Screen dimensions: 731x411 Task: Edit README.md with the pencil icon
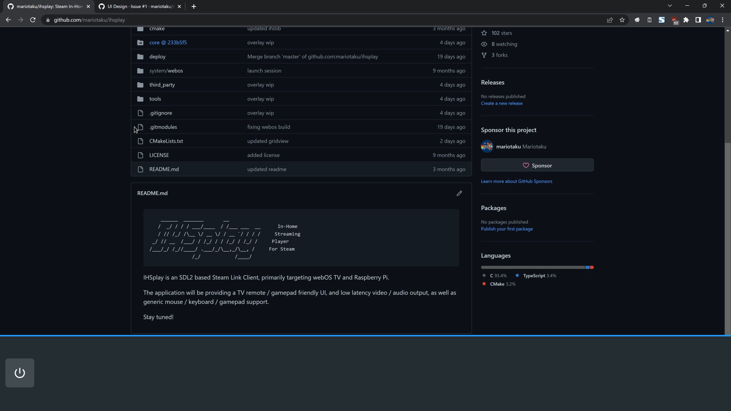(459, 193)
